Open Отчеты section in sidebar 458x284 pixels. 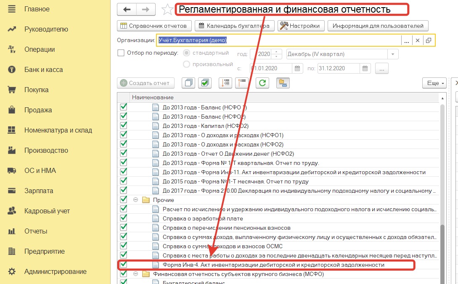[x=36, y=231]
